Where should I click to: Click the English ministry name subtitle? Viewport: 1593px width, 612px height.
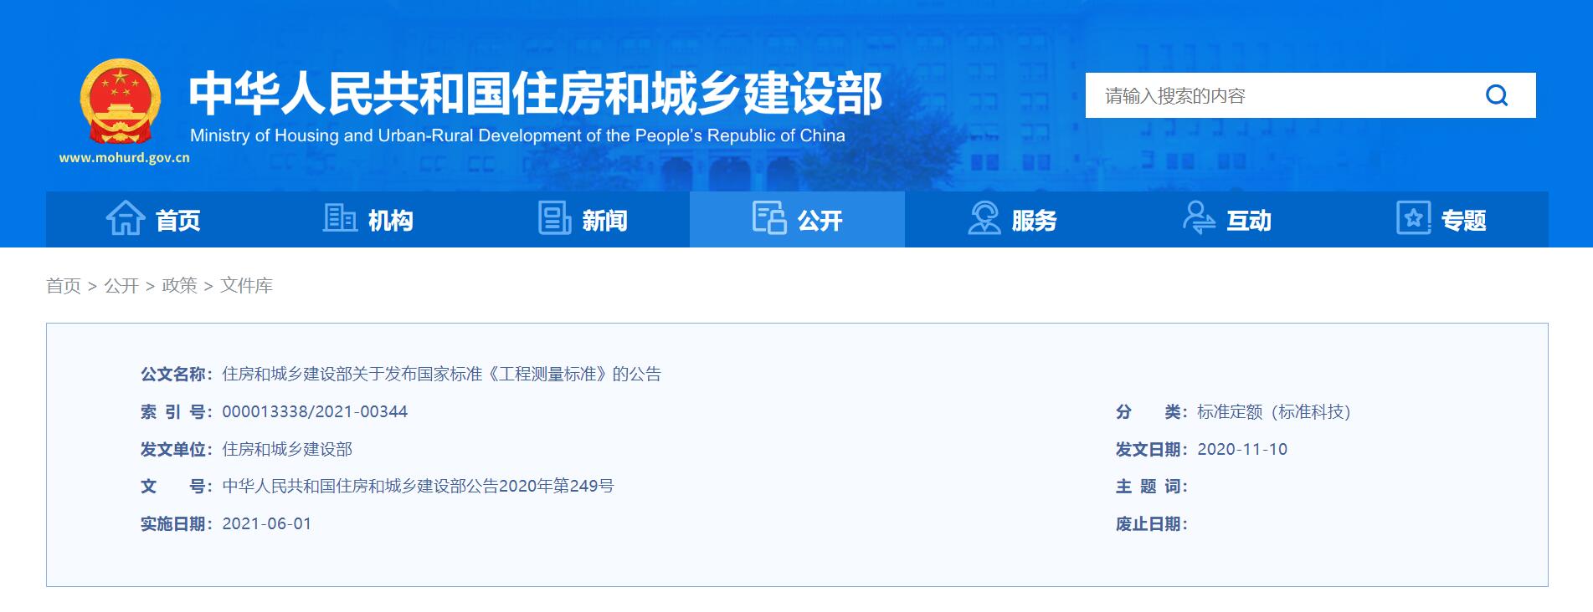(x=517, y=135)
